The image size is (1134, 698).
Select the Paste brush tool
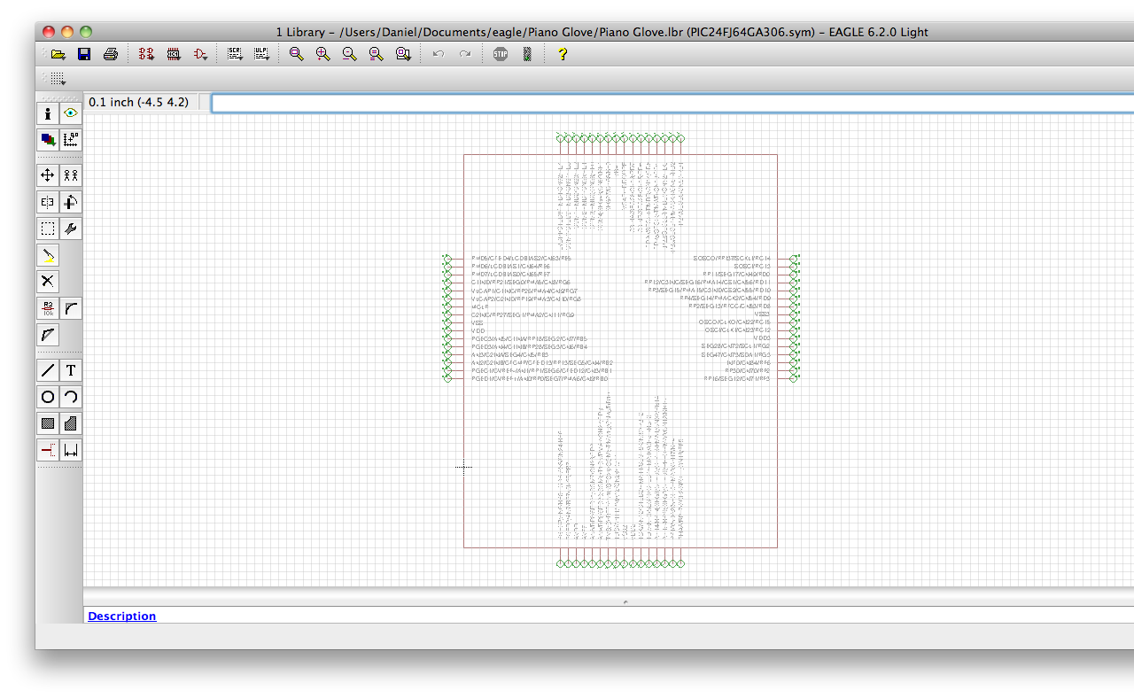pos(48,255)
